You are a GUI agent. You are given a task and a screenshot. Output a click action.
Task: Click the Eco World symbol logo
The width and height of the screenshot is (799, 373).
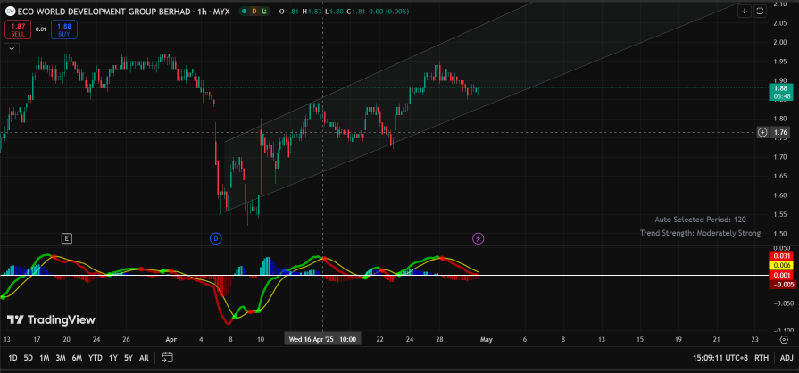click(9, 12)
